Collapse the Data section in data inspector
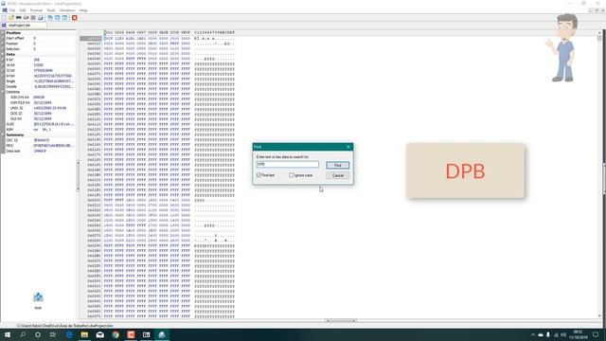 (3, 55)
